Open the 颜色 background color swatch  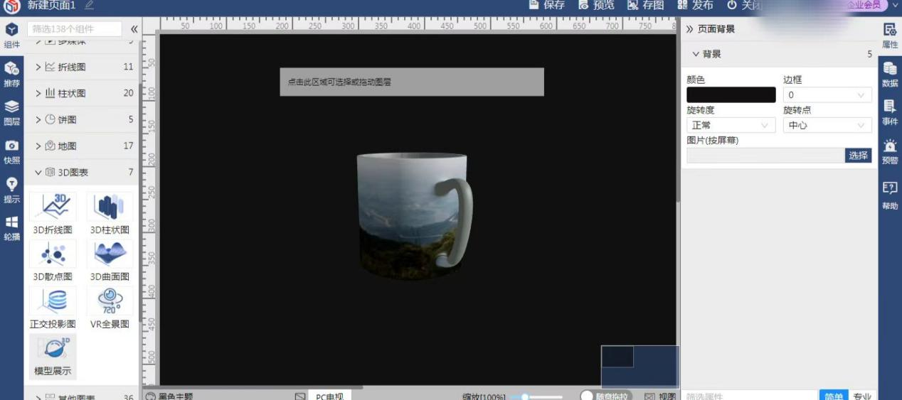click(731, 94)
